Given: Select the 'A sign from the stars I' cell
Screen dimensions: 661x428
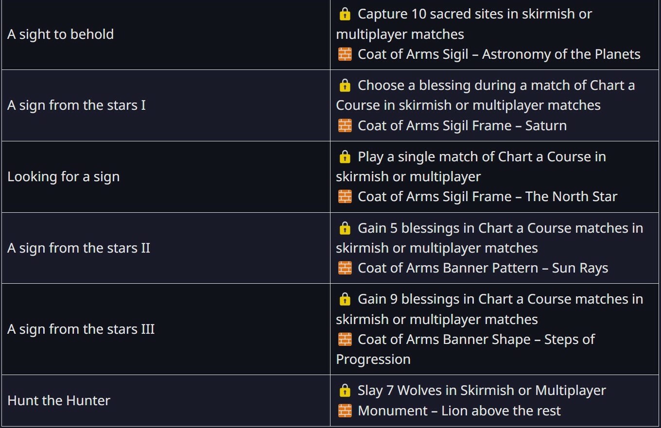Looking at the screenshot, I should point(76,105).
